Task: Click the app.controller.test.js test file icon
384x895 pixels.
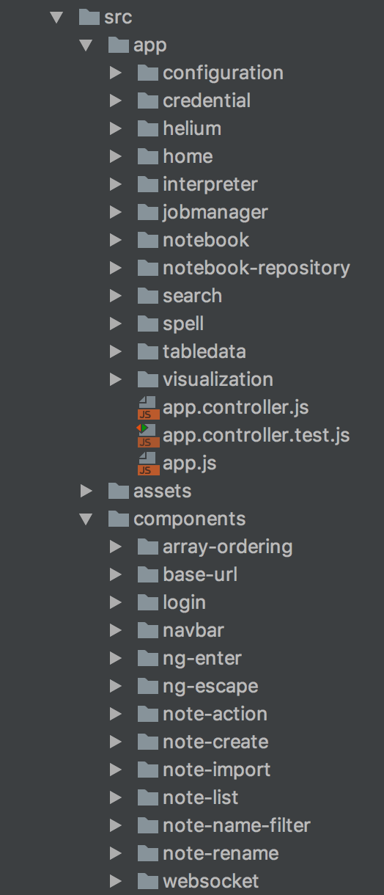Action: pyautogui.click(x=147, y=435)
